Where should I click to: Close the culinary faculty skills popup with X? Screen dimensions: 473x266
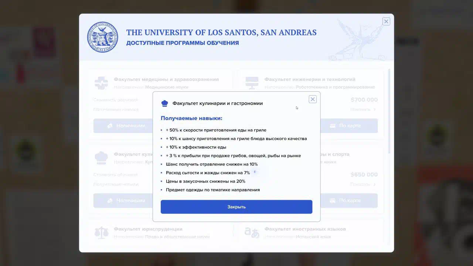coord(313,99)
